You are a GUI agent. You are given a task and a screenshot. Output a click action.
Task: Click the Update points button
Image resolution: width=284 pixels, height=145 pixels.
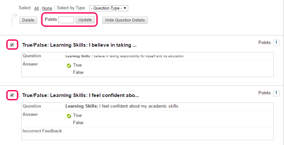coord(85,20)
